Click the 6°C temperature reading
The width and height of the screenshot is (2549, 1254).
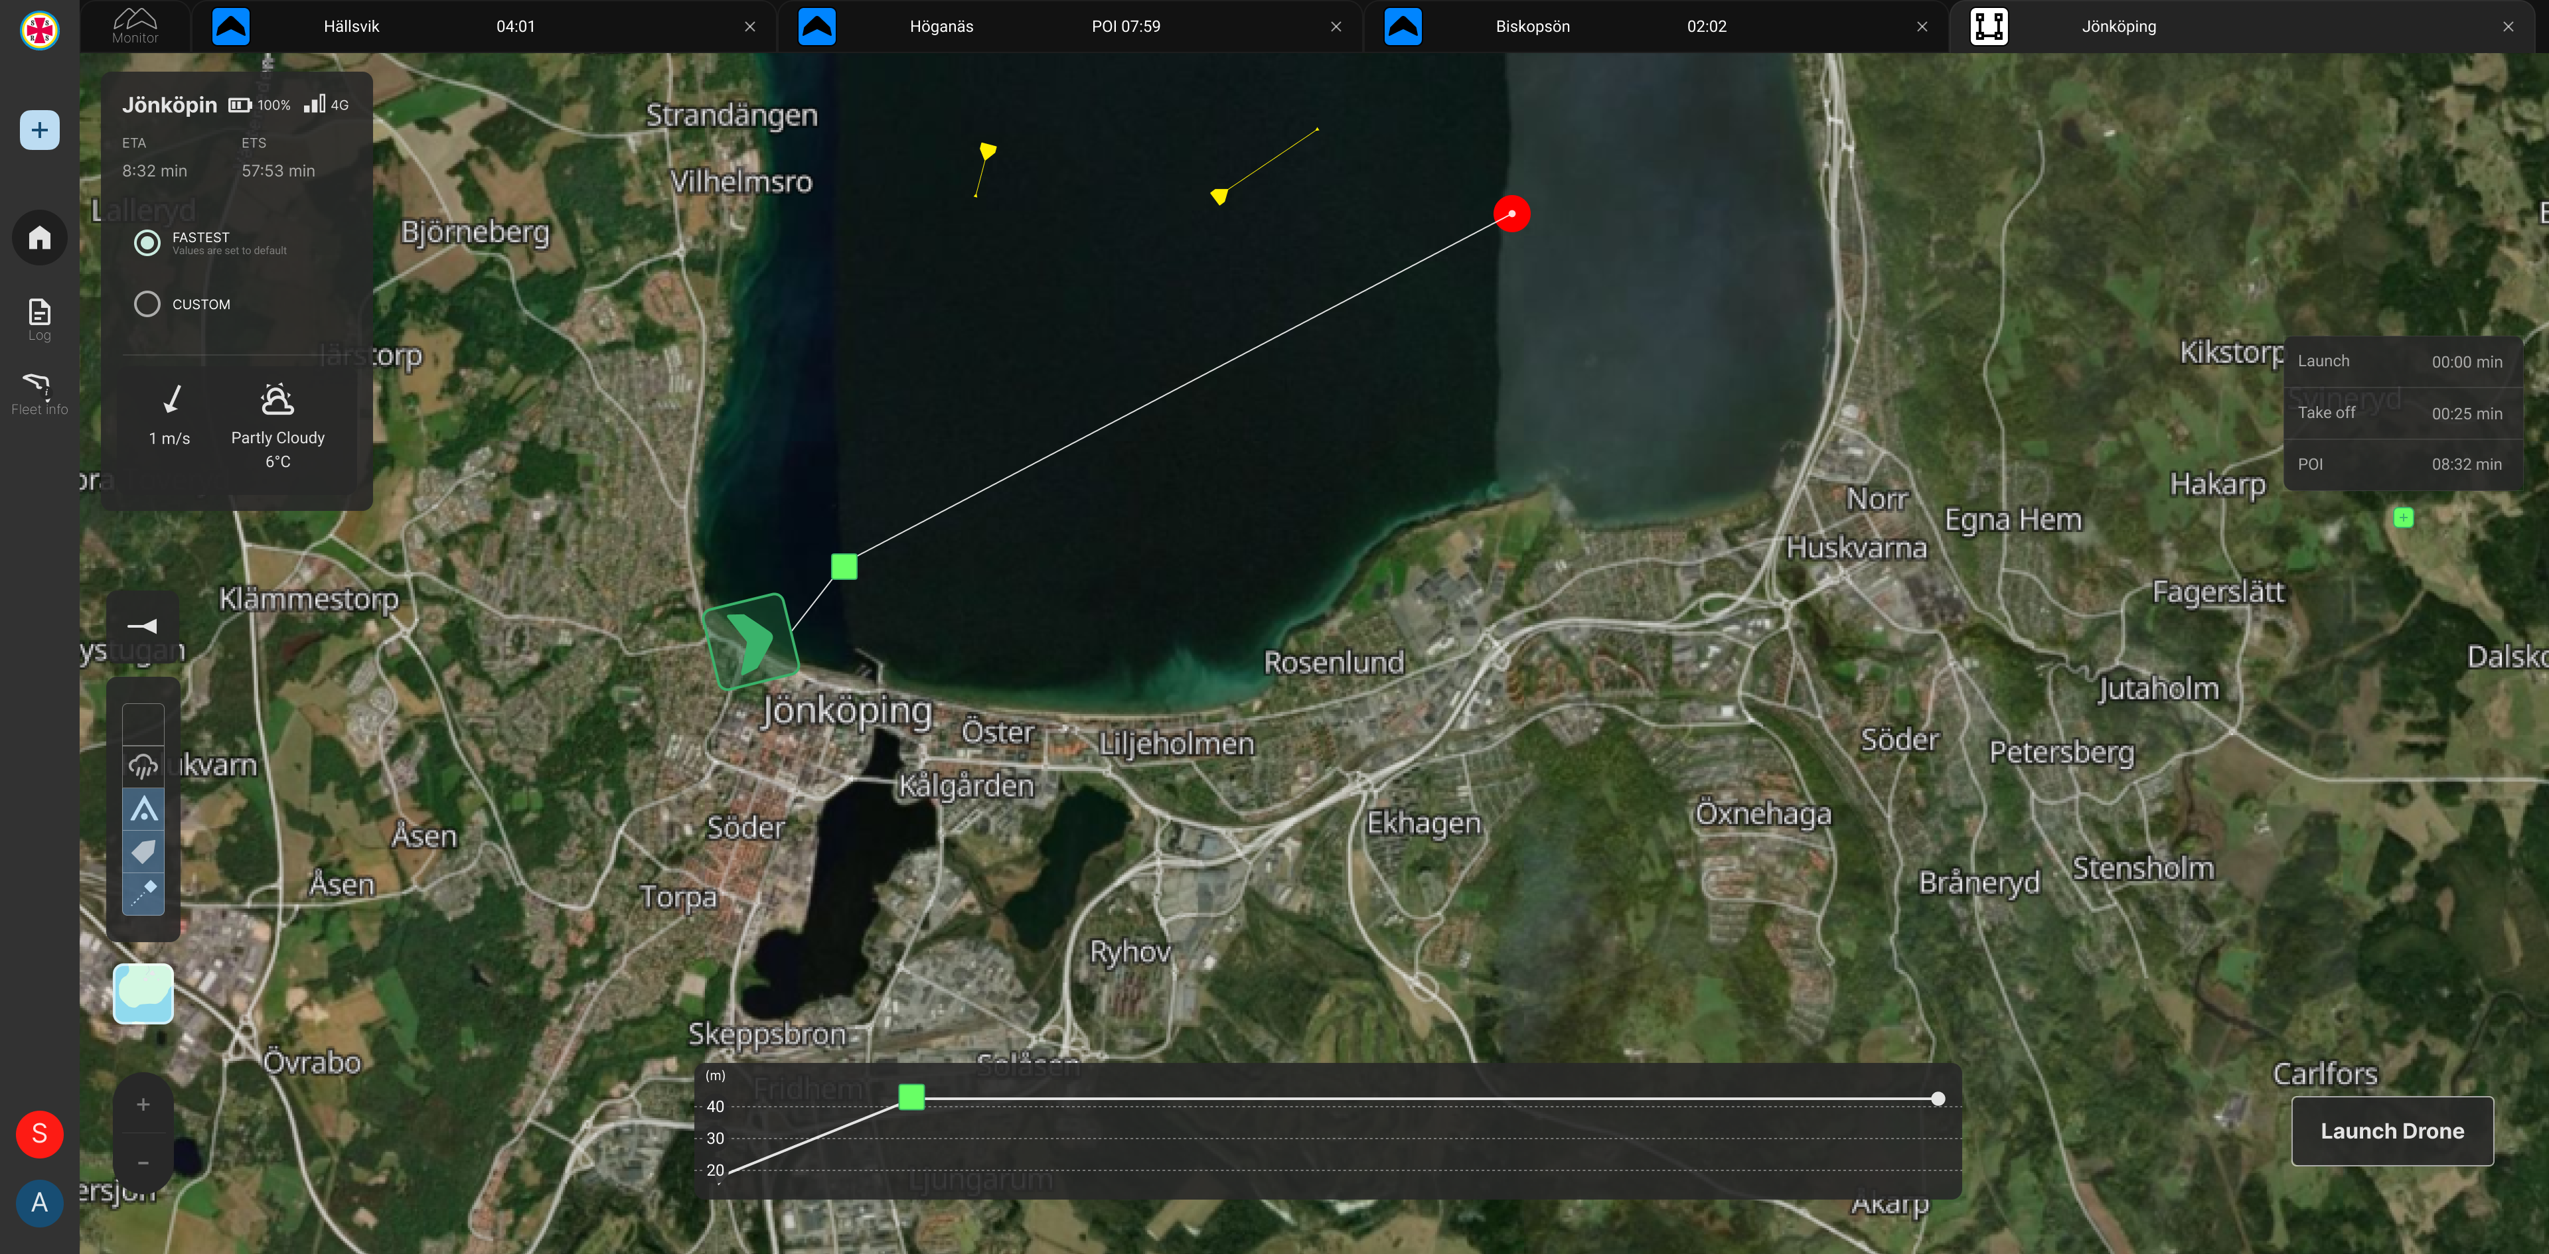tap(278, 462)
